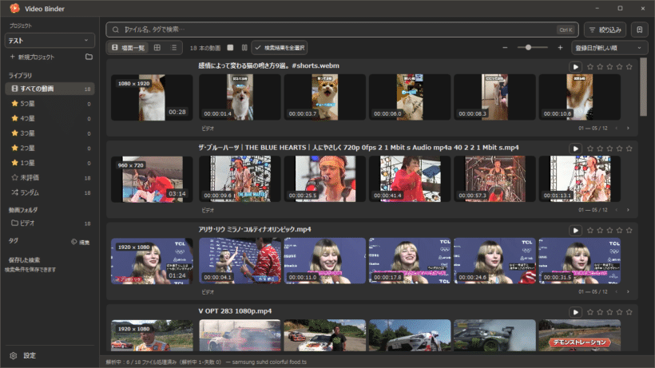
Task: Play the V OPT 283 1080p.mp4 video
Action: (576, 312)
